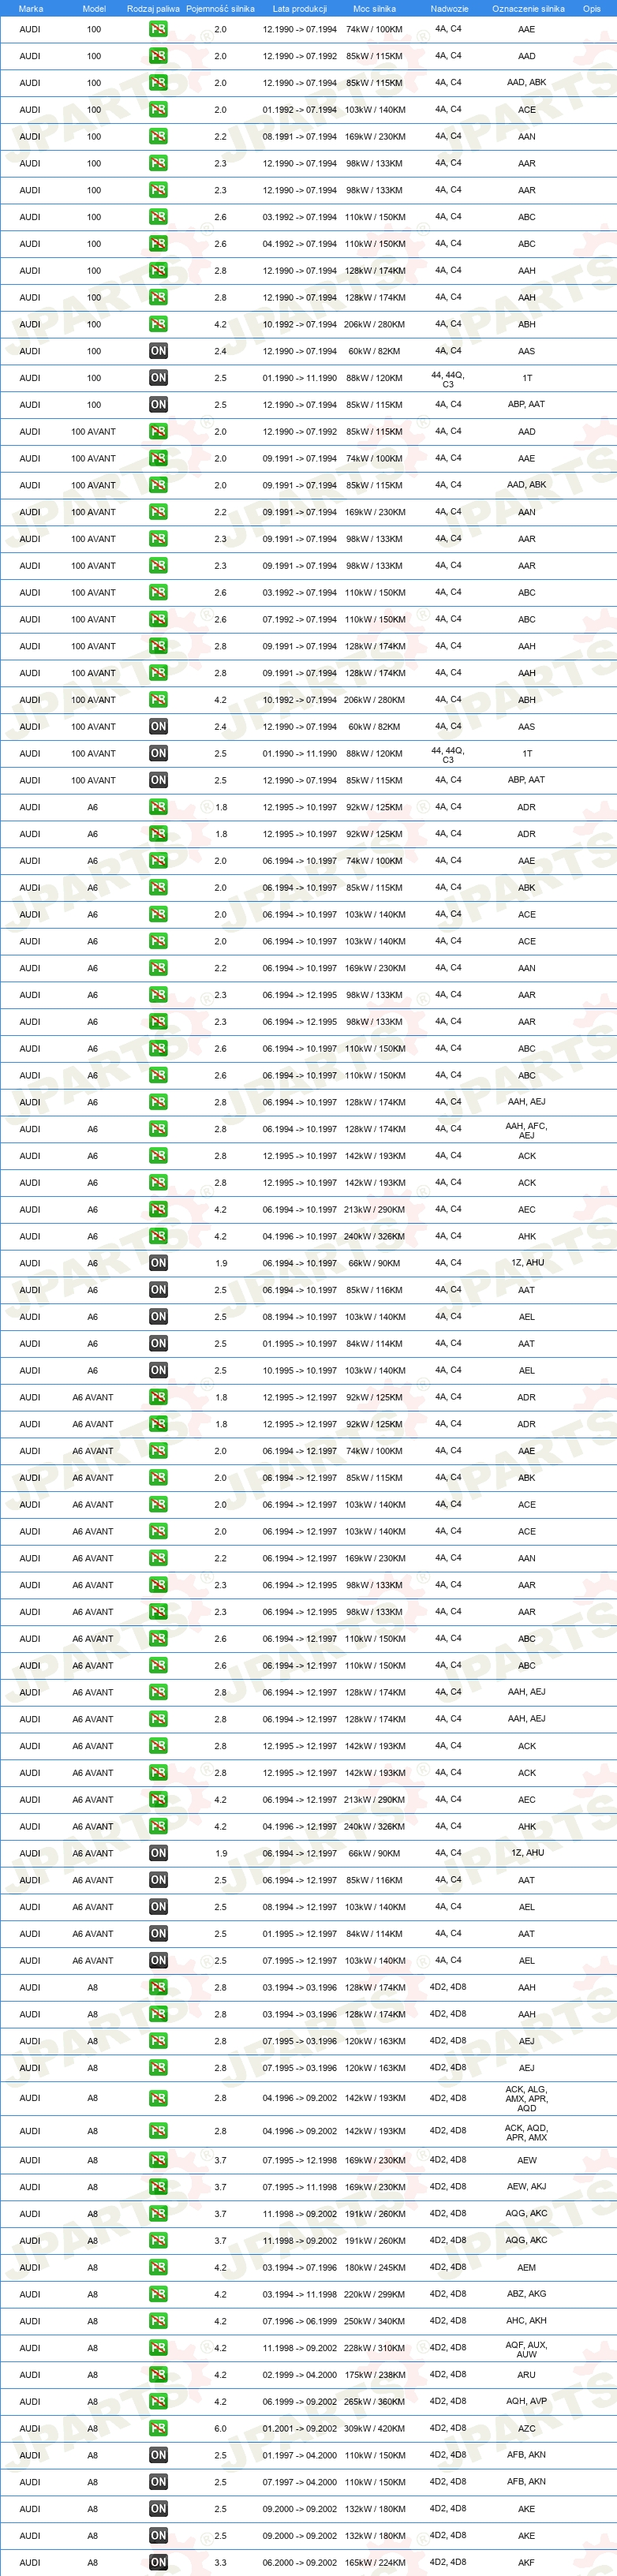Click the AQF, AUX, AUW engine codes cell
The height and width of the screenshot is (2576, 617).
pyautogui.click(x=527, y=2350)
